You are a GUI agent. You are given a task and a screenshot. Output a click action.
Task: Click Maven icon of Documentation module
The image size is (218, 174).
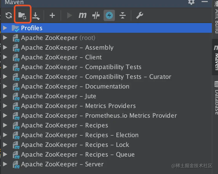(16, 87)
